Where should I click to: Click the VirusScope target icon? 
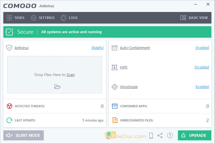click(x=115, y=87)
